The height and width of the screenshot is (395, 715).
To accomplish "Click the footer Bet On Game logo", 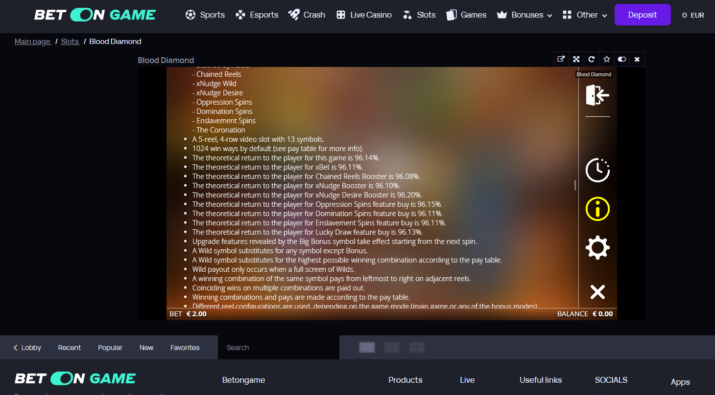I will tap(75, 378).
